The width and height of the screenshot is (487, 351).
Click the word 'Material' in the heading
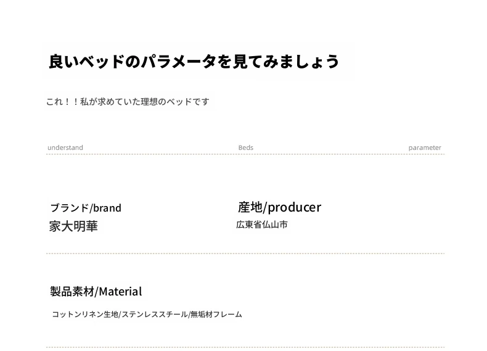point(120,292)
